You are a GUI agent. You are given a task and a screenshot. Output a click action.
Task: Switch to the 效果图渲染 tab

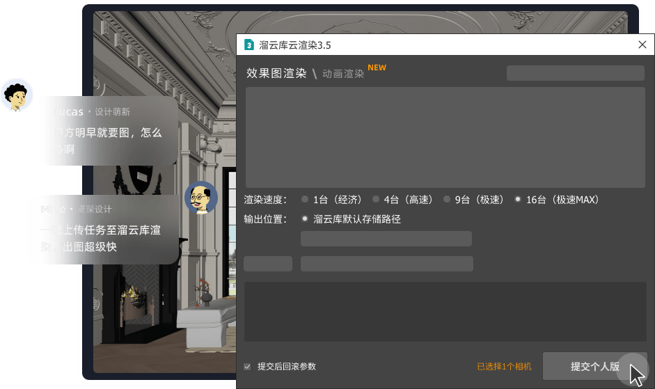point(276,73)
